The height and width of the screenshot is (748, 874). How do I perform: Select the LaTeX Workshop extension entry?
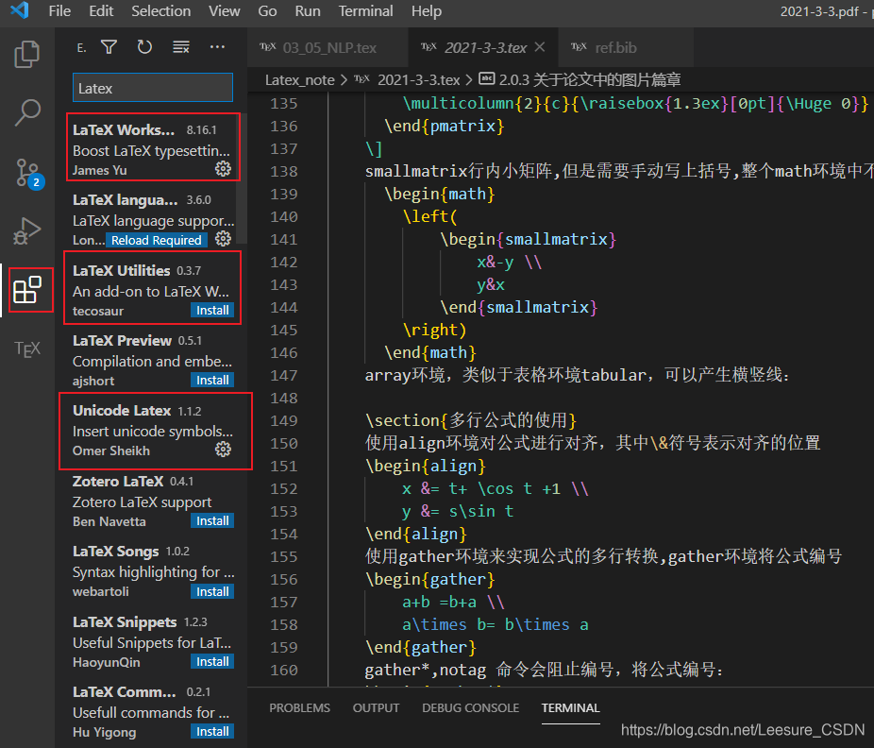153,148
